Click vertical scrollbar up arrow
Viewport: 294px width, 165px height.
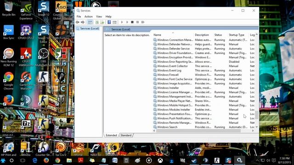pyautogui.click(x=256, y=35)
